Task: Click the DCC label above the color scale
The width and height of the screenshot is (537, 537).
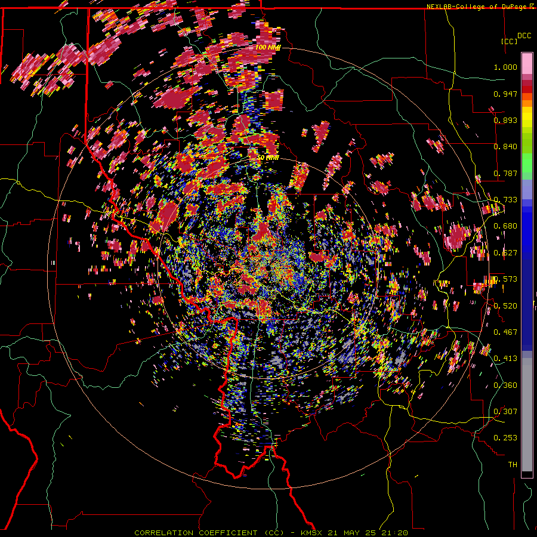Action: pos(524,36)
